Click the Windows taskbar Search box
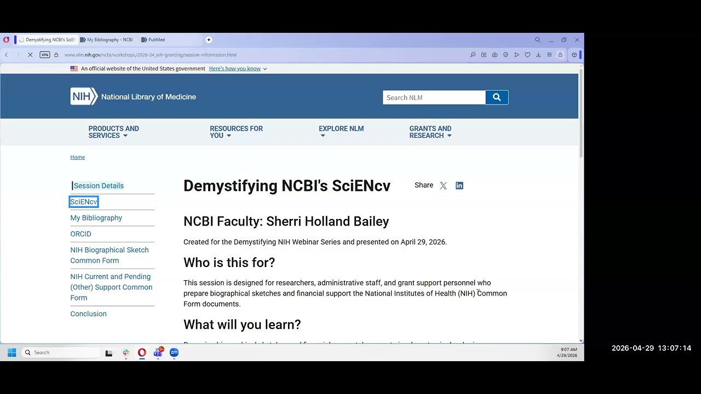 [61, 352]
